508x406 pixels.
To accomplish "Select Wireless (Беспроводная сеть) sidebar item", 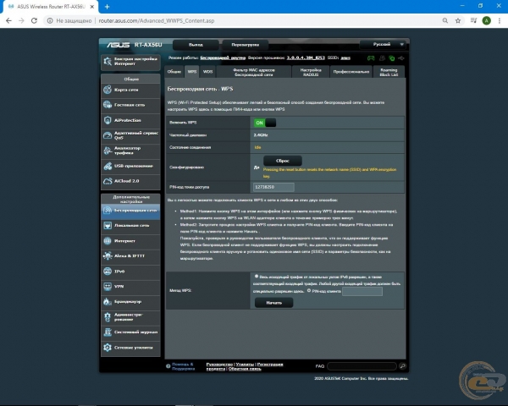I will point(130,211).
